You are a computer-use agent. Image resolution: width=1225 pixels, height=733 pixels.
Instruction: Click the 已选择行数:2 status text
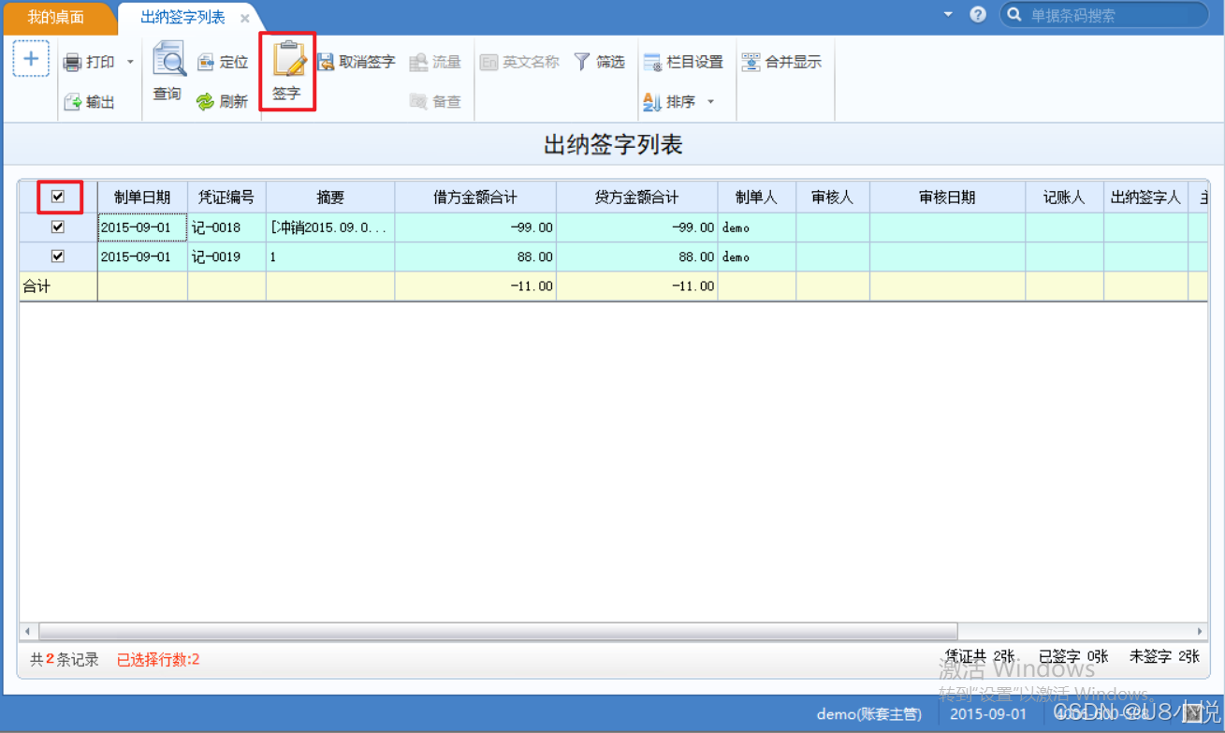[x=158, y=660]
